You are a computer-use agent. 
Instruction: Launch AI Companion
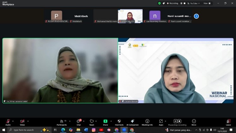(133, 122)
